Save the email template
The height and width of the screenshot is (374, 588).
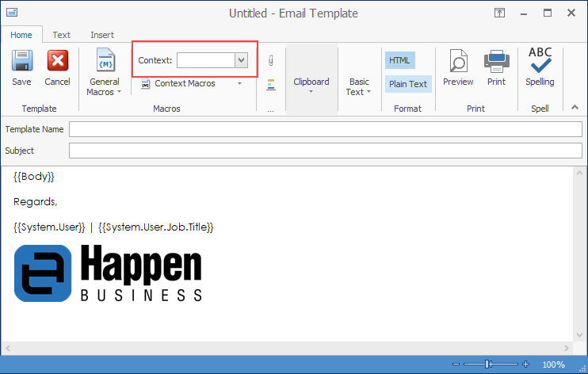tap(21, 68)
